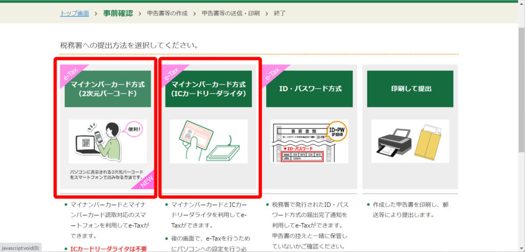Click the red ICカードリーダライタは不要 text
The height and width of the screenshot is (252, 525).
(x=109, y=248)
